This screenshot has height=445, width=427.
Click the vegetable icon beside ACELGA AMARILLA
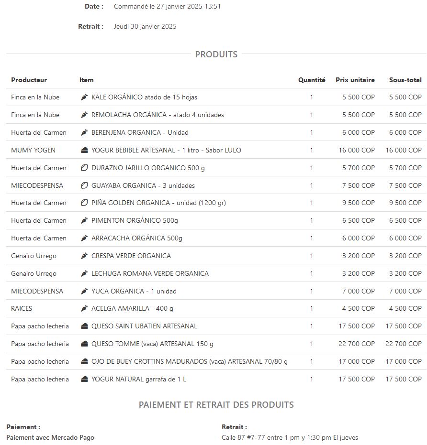(x=84, y=308)
